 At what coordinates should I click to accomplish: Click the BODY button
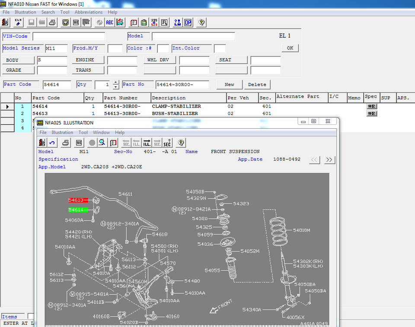click(18, 60)
